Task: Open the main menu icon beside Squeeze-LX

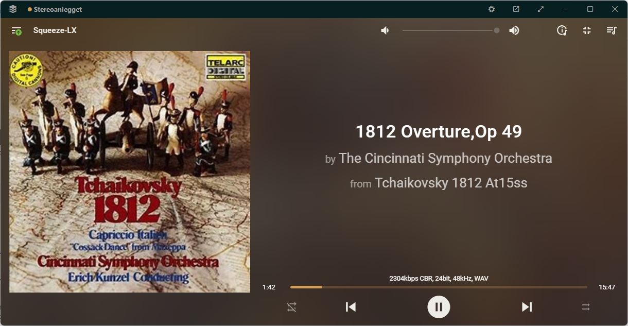Action: point(16,31)
